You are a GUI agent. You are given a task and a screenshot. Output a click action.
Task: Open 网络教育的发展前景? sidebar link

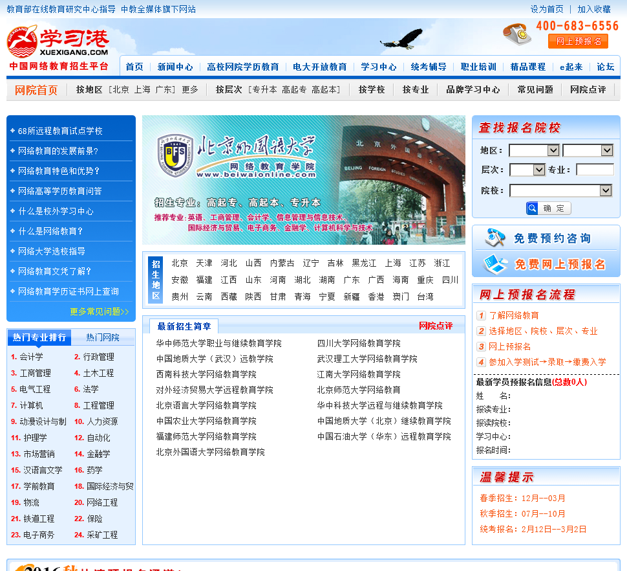(58, 151)
